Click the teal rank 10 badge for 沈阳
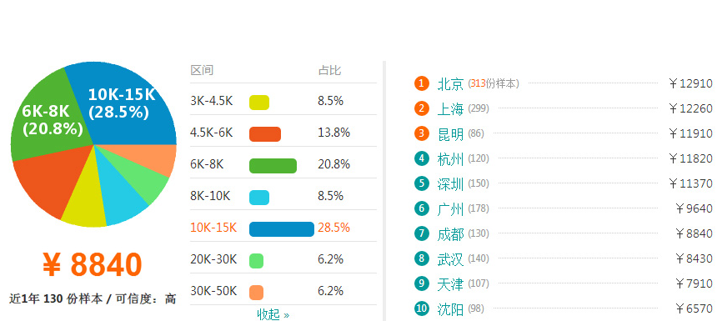 [422, 308]
